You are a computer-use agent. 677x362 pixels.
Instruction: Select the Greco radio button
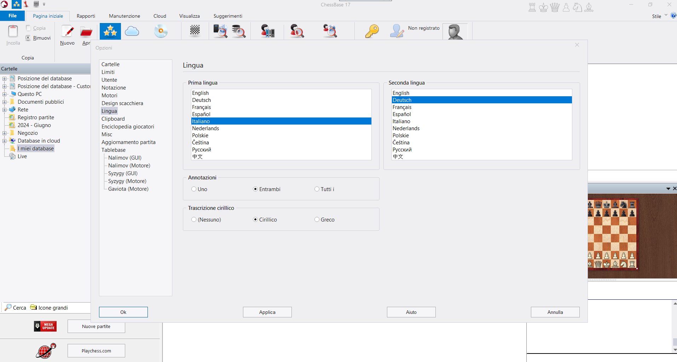(317, 220)
